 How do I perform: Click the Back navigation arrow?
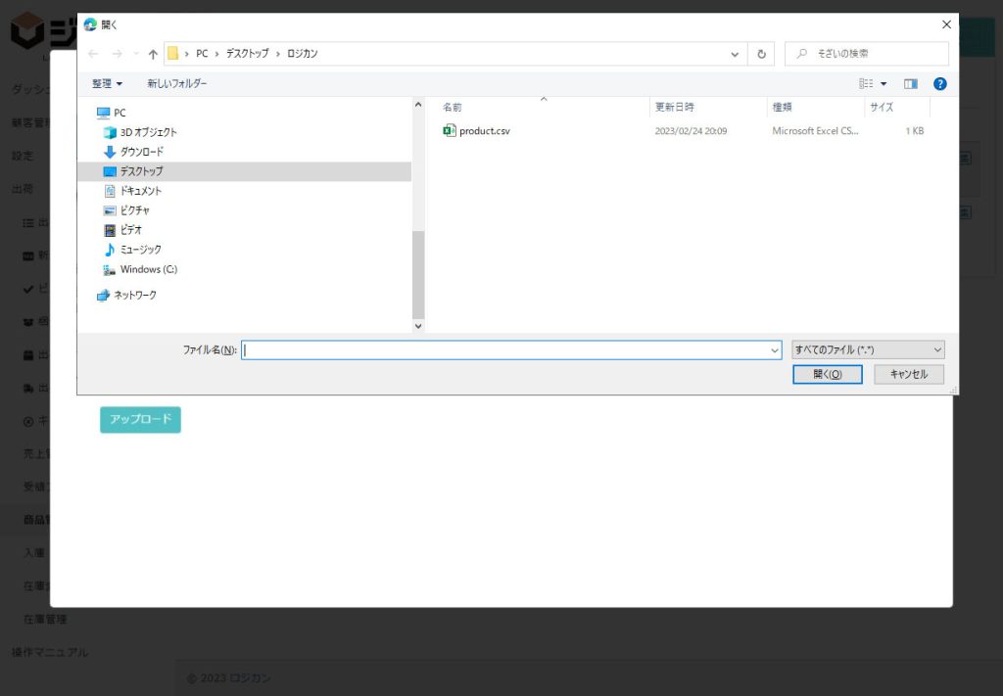(x=93, y=54)
